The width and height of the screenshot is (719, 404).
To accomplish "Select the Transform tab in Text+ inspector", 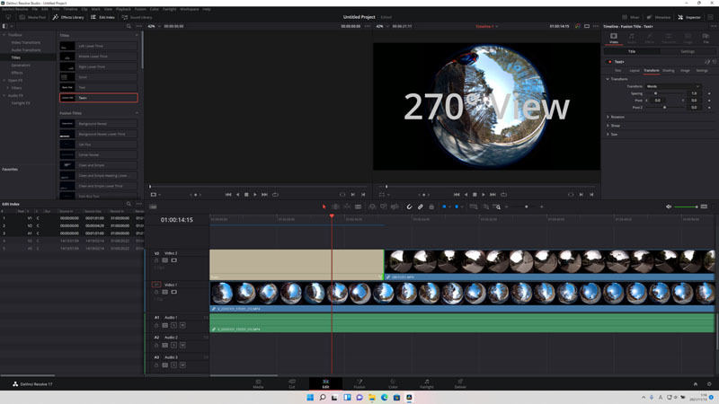I will [651, 71].
